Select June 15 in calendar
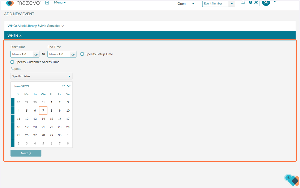Screen dimensions: 300x188 coord(51,119)
